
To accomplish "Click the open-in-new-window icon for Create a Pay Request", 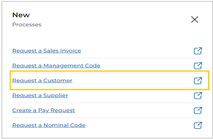I will (x=198, y=110).
